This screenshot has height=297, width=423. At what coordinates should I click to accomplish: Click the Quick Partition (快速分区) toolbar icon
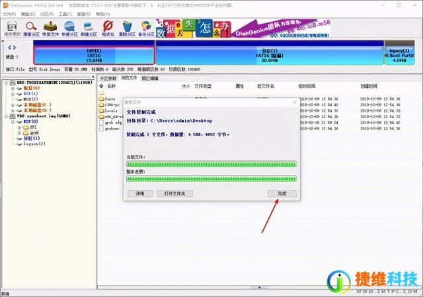[x=70, y=27]
